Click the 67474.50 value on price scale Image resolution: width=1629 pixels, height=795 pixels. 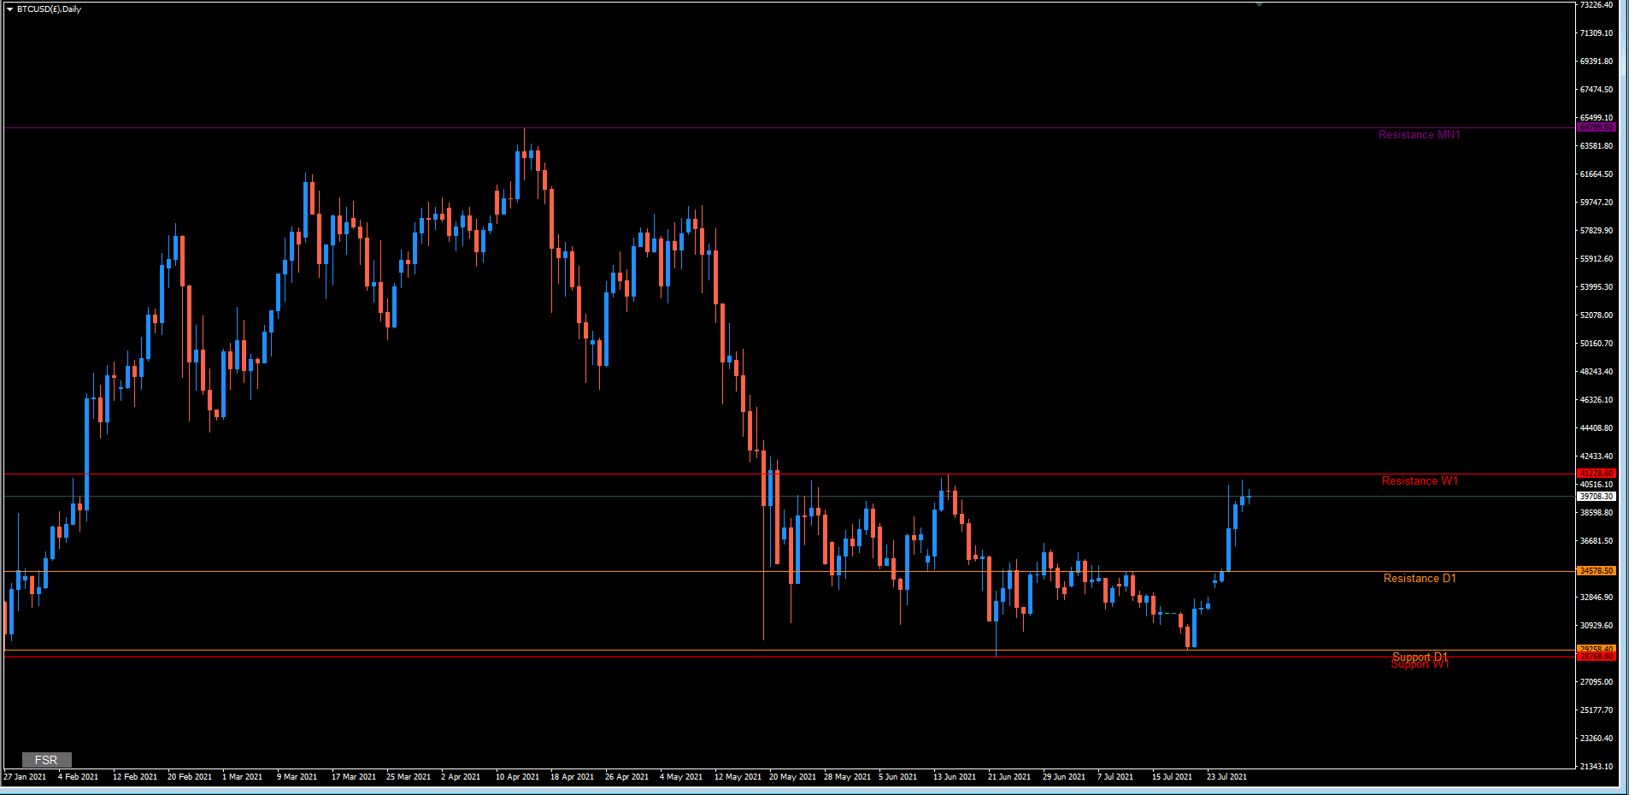[1597, 90]
